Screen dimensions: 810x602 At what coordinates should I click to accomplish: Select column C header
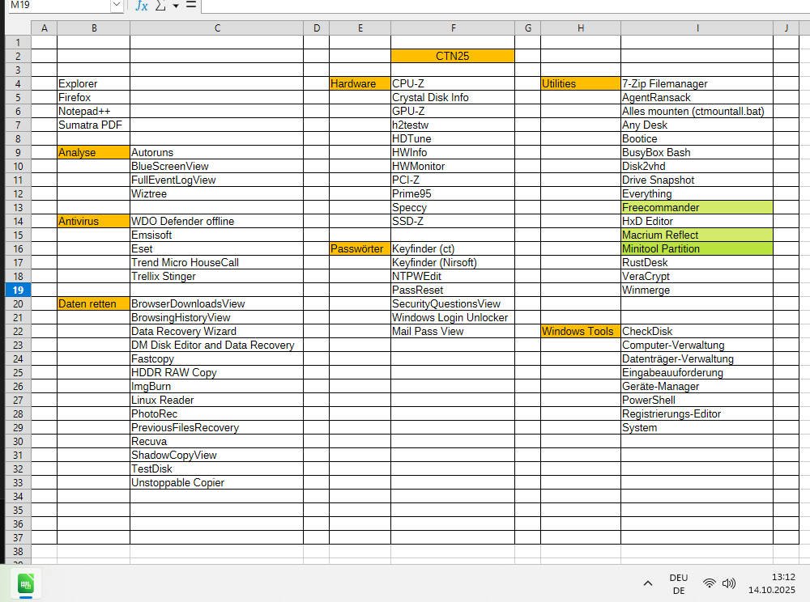pyautogui.click(x=217, y=28)
